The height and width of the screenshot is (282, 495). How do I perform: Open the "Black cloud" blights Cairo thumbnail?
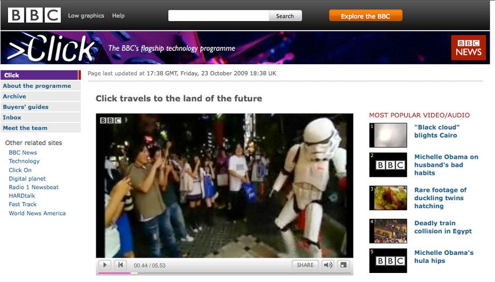(388, 135)
